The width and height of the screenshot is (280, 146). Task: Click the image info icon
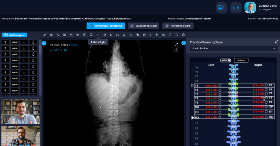pos(176,50)
